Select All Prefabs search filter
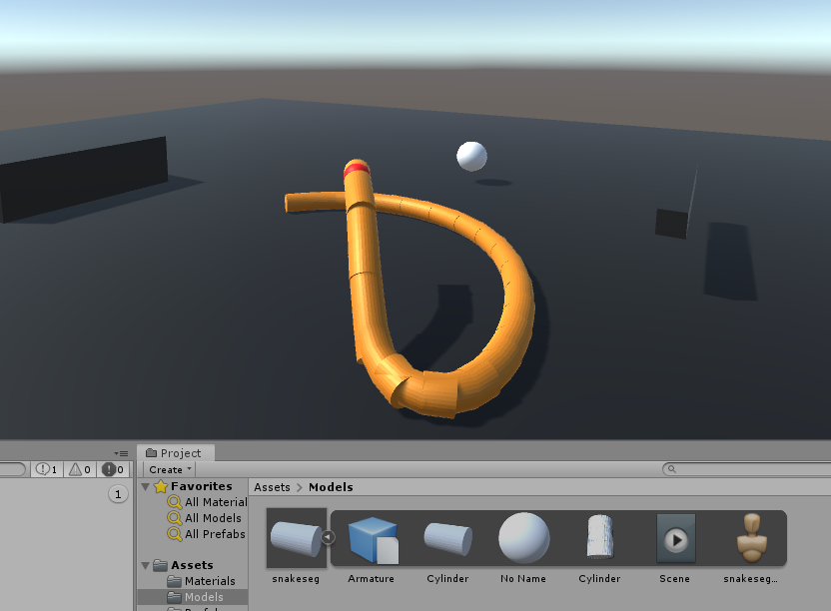The height and width of the screenshot is (611, 831). 206,534
